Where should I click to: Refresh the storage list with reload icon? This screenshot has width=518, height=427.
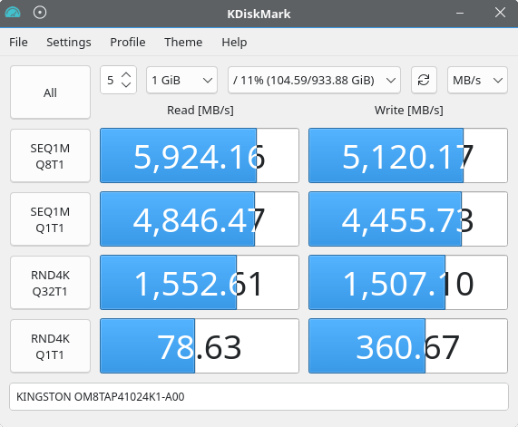point(424,81)
